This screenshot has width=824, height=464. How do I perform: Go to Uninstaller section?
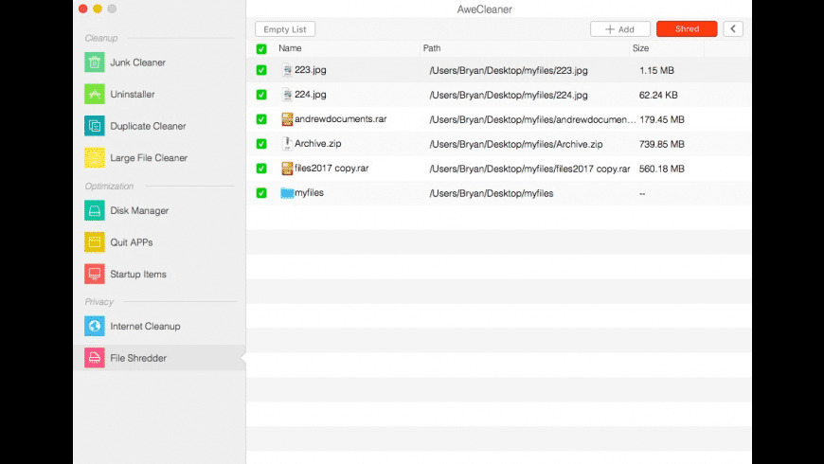pos(133,94)
